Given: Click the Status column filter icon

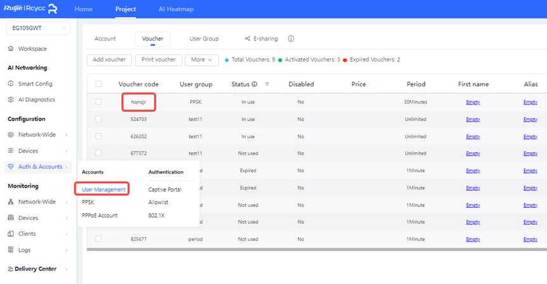Looking at the screenshot, I should [267, 84].
